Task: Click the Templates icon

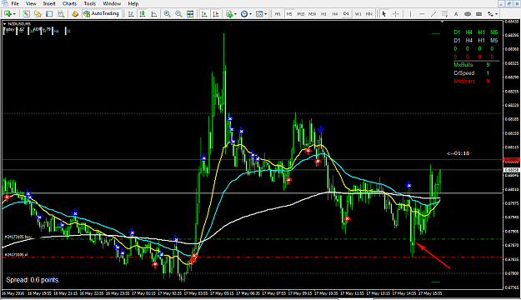Action: tap(259, 14)
